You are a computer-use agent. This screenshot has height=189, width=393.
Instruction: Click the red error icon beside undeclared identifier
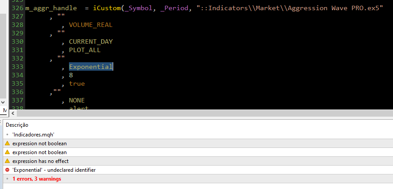coord(7,170)
